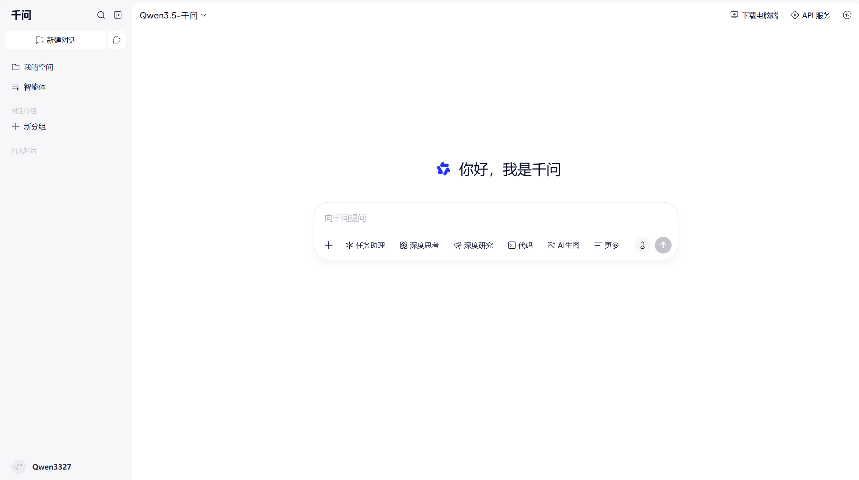Click the microphone voice input icon

coord(642,245)
